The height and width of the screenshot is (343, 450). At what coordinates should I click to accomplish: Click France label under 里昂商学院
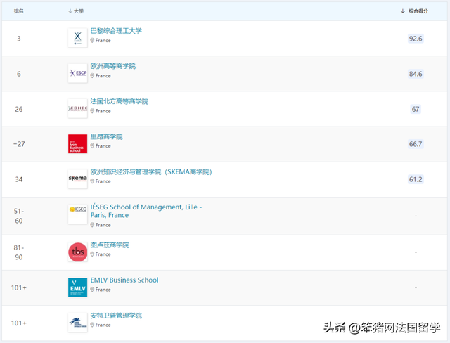pos(103,146)
